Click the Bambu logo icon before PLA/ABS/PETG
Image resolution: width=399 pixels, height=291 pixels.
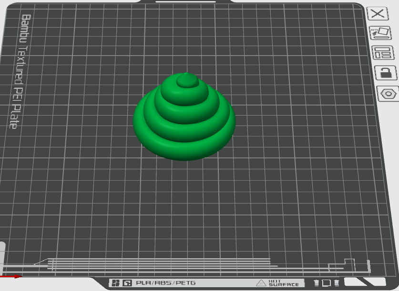pos(116,283)
